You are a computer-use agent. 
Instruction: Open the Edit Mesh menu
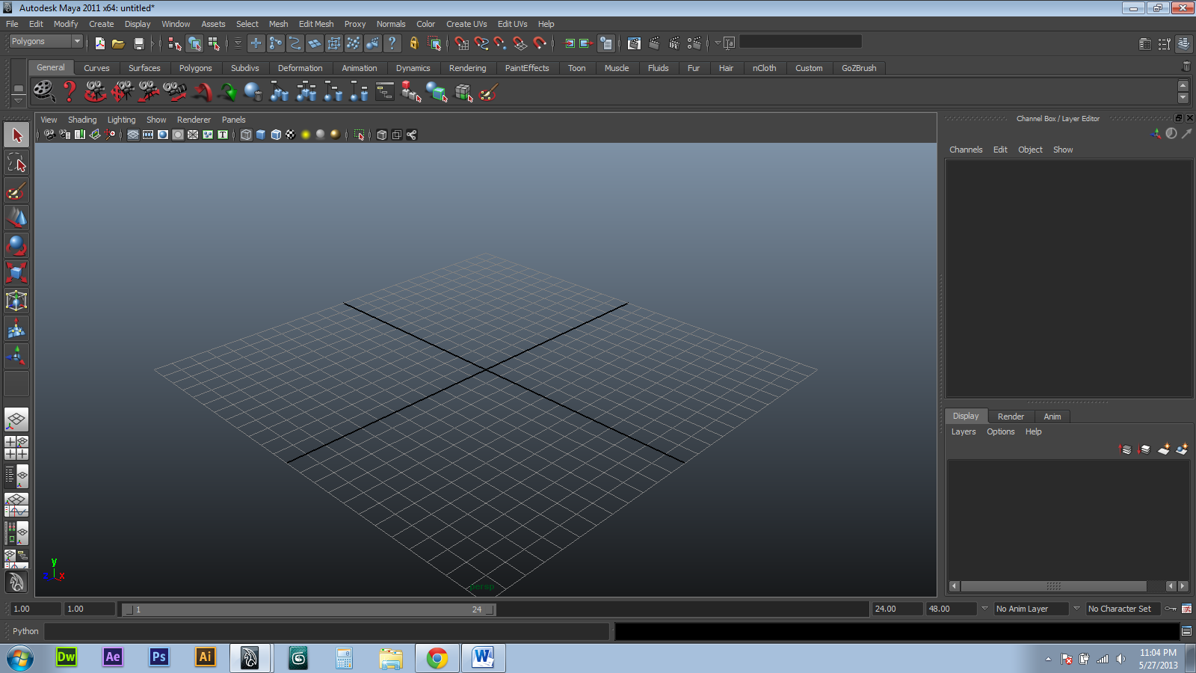[316, 24]
